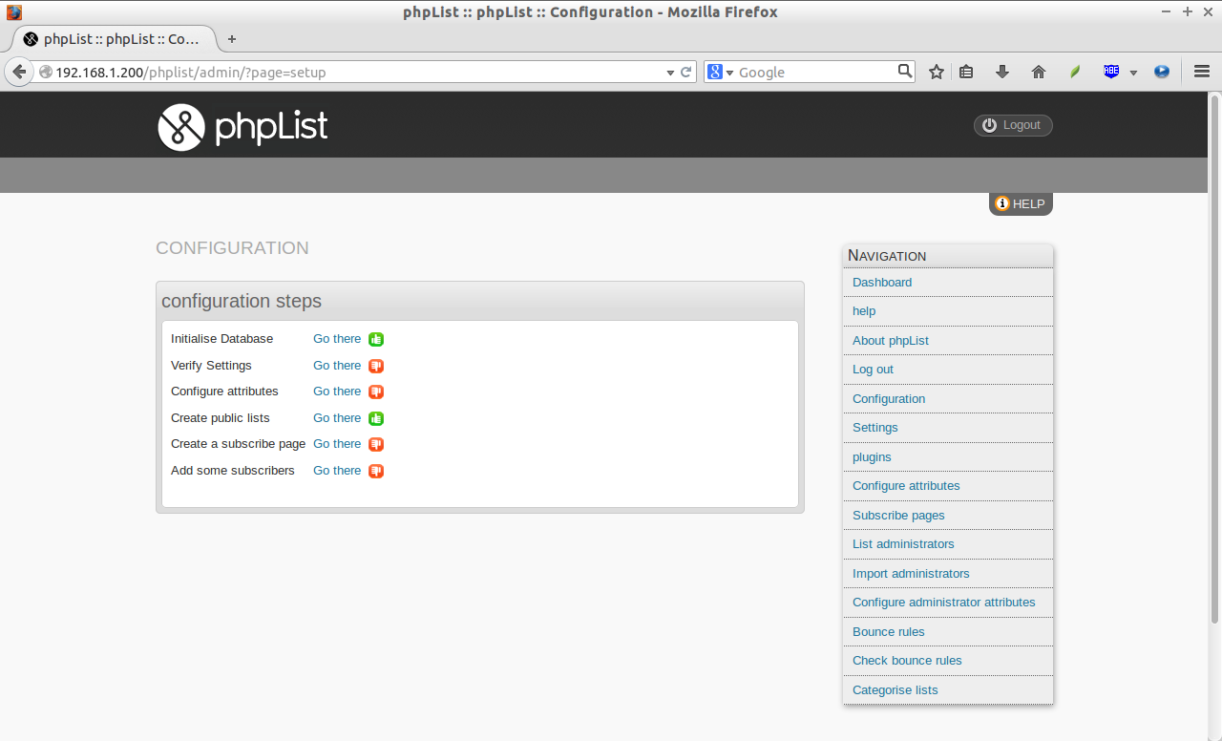Open the ABP icon dropdown arrow
This screenshot has height=741, width=1222.
coord(1133,73)
